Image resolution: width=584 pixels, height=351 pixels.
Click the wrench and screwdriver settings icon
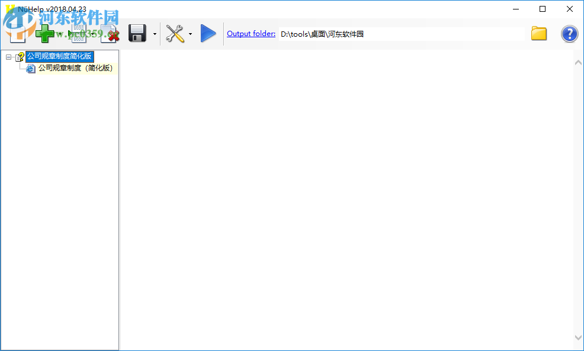point(175,34)
